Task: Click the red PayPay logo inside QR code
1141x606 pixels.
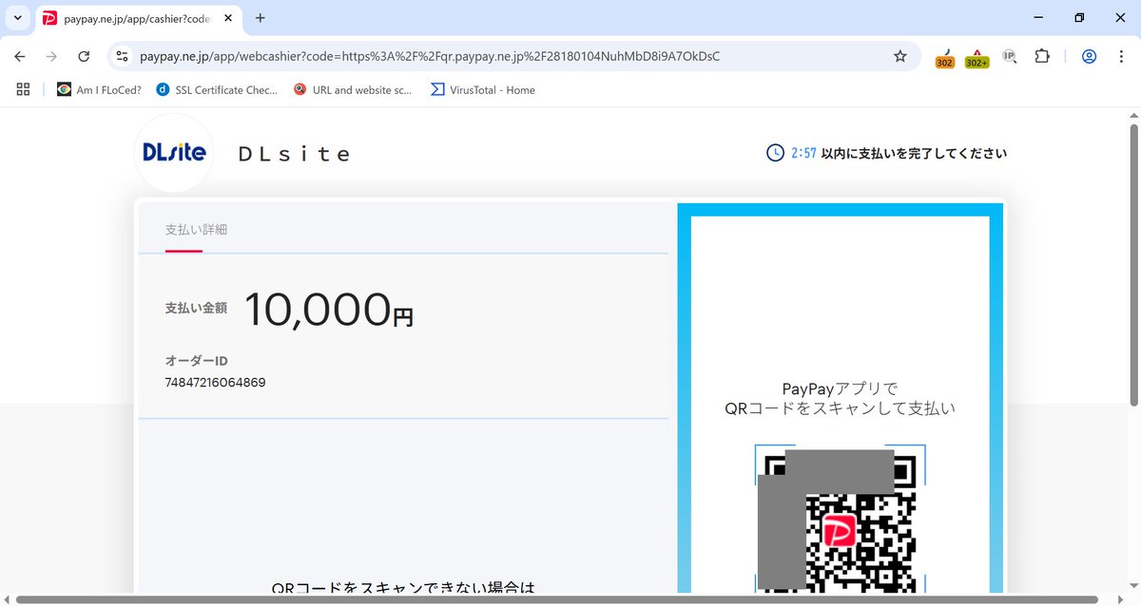Action: coord(841,531)
